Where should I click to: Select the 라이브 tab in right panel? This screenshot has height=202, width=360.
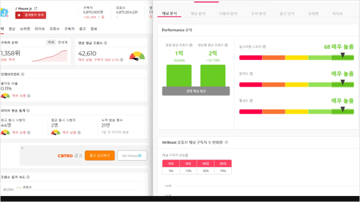click(x=337, y=13)
